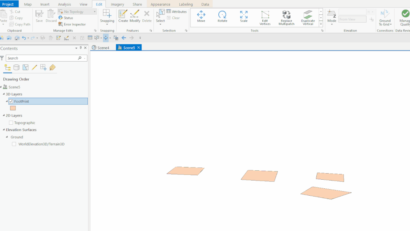Uncheck the FootPrint layer visibility
Viewport: 410px width, 231px height.
[11, 101]
